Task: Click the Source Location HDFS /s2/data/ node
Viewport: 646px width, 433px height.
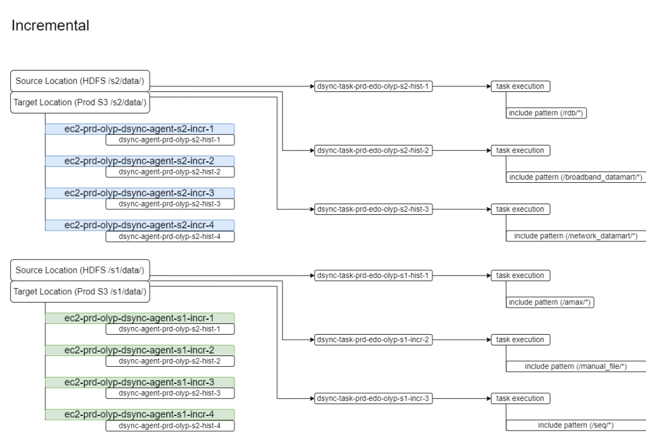Action: pos(79,81)
